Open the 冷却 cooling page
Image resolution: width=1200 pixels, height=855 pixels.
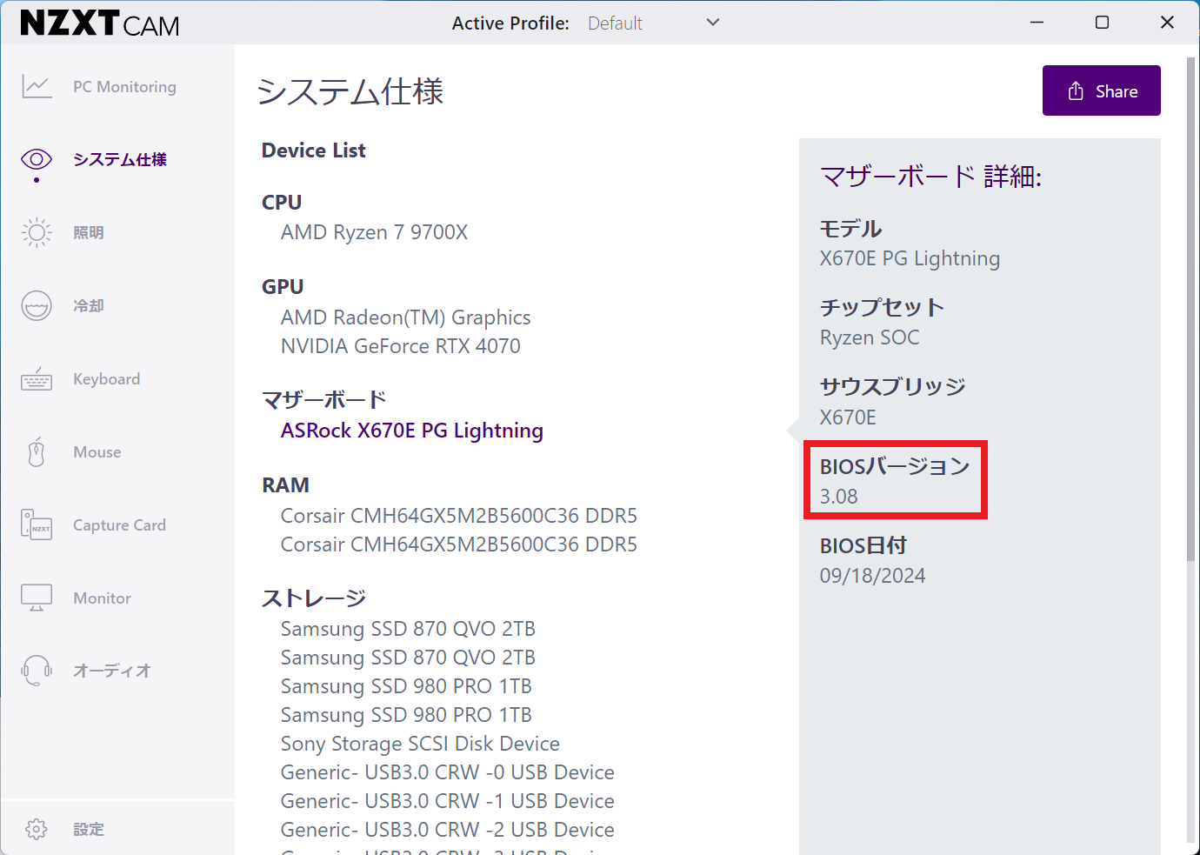(89, 305)
